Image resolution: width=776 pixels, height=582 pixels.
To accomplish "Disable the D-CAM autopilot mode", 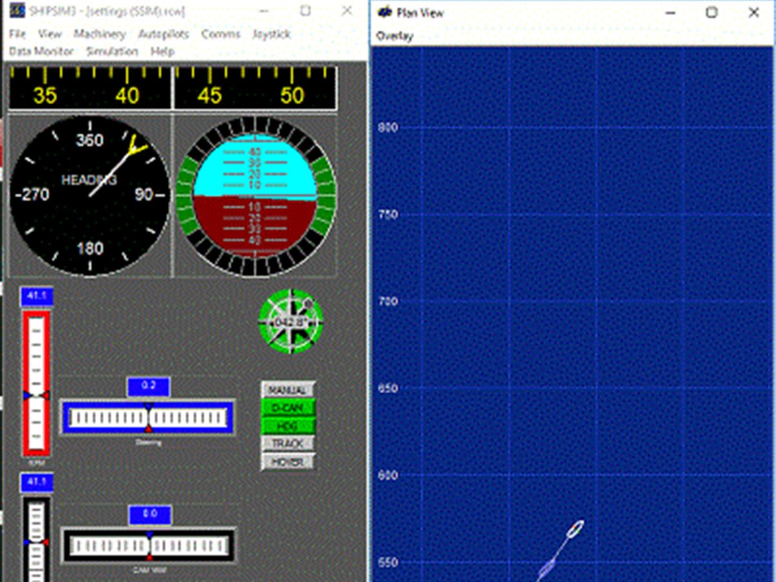I will 288,408.
